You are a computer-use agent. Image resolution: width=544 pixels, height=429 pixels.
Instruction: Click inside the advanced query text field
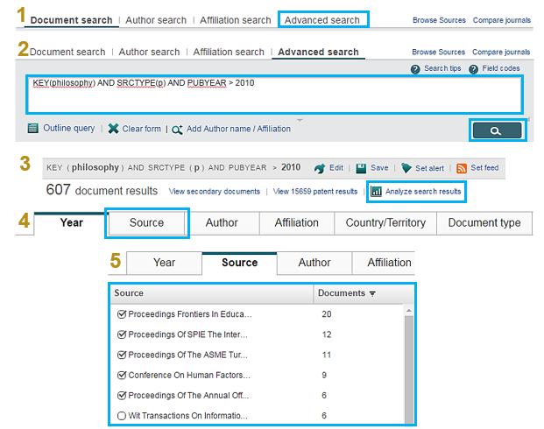tap(274, 95)
